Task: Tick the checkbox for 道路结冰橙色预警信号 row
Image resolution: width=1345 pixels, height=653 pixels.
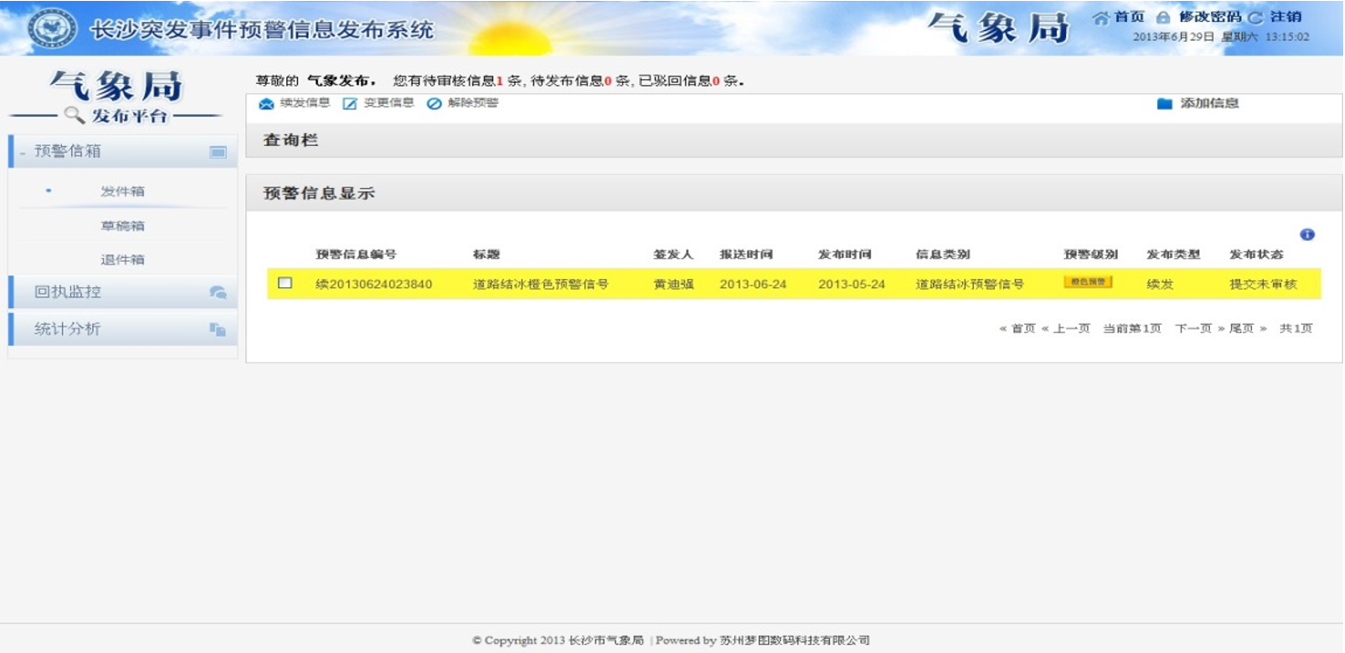Action: click(x=285, y=284)
